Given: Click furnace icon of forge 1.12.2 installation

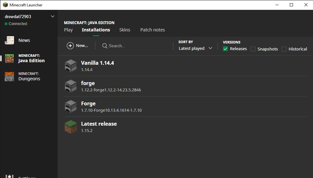Looking at the screenshot, I should coord(71,86).
